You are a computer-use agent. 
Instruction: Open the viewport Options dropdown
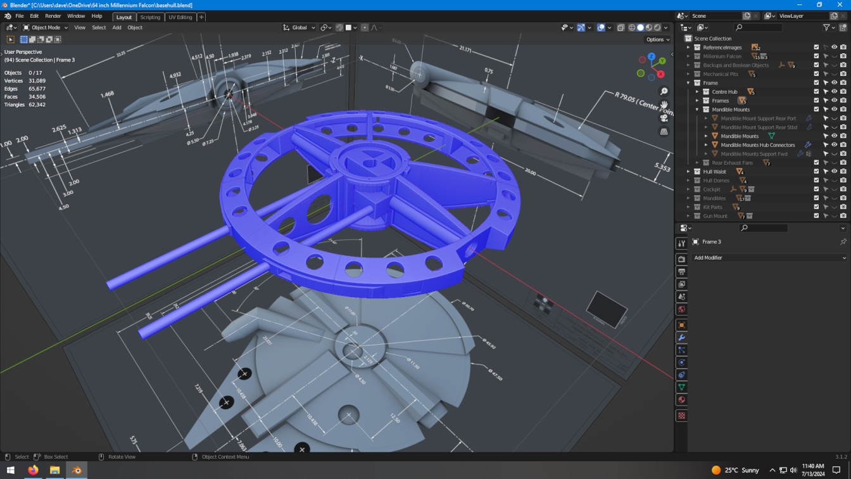(658, 39)
